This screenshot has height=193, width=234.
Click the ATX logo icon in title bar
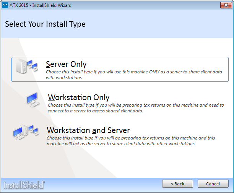point(5,5)
